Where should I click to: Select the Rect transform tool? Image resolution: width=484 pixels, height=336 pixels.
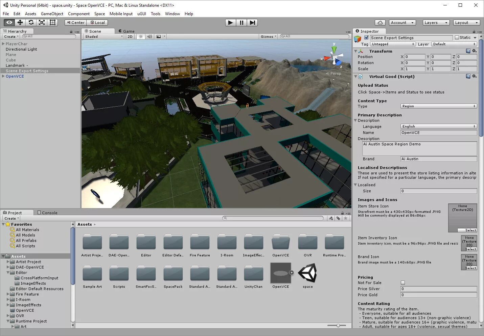coord(52,23)
